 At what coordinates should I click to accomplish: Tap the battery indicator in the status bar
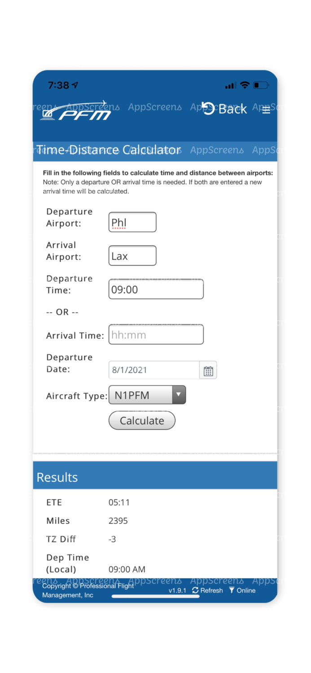pos(260,84)
